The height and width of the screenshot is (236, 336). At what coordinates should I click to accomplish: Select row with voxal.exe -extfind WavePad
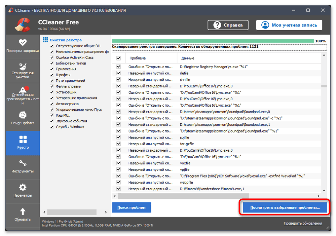point(216,176)
